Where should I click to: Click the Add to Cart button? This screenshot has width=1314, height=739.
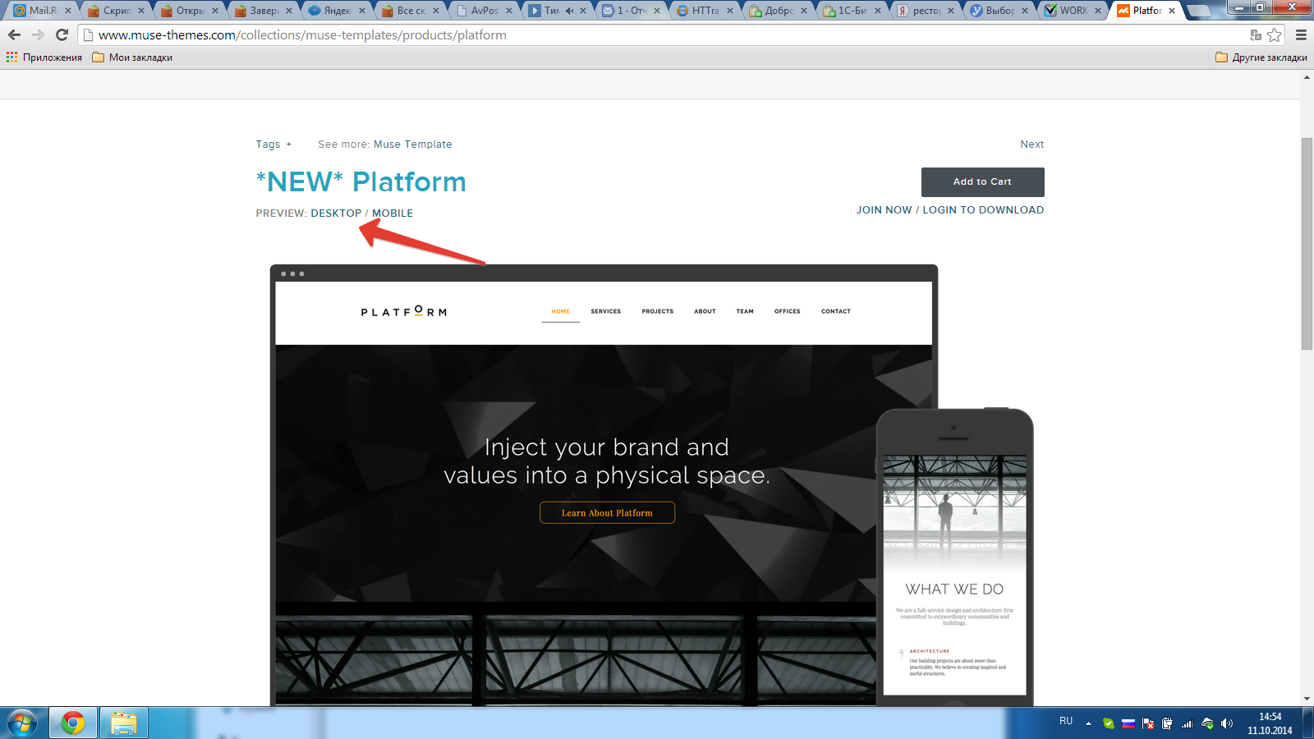click(982, 182)
